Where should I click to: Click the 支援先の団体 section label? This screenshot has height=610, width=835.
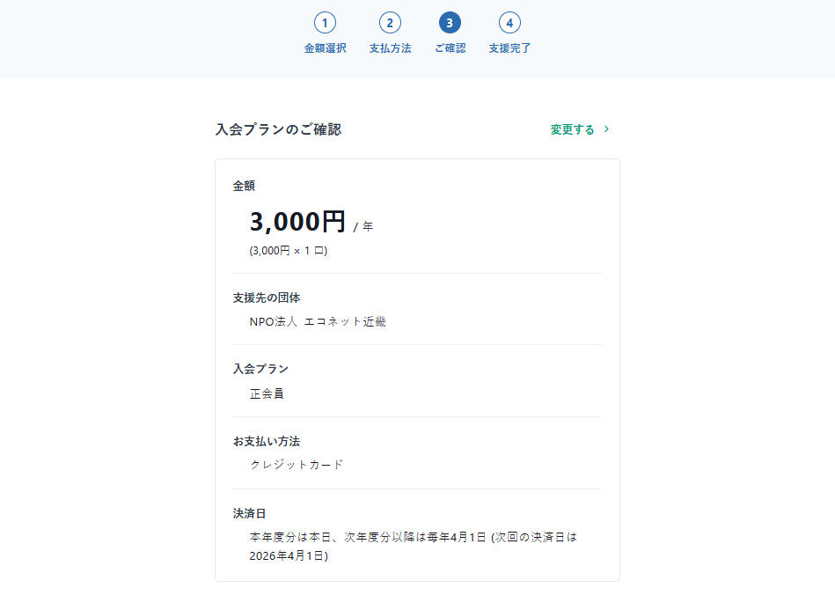click(267, 298)
